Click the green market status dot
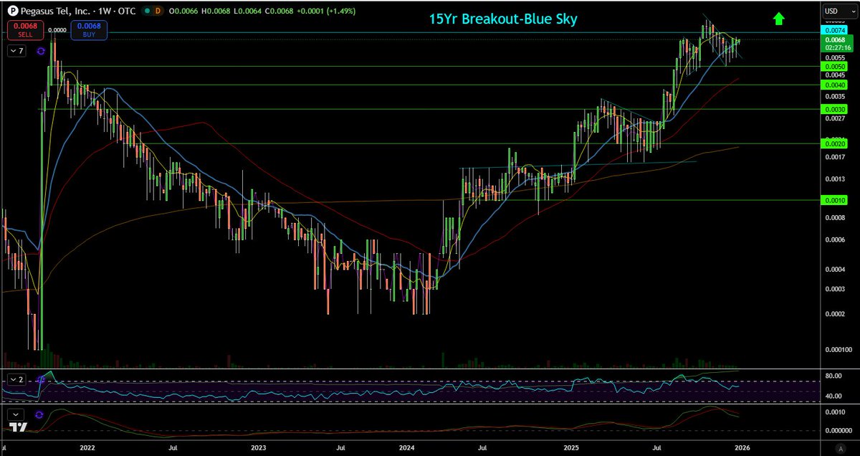Screen dimensions: 860x456 pos(148,11)
